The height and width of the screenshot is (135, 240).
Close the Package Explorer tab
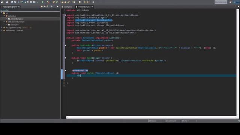pyautogui.click(x=19, y=7)
